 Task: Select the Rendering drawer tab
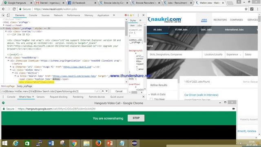(78, 97)
